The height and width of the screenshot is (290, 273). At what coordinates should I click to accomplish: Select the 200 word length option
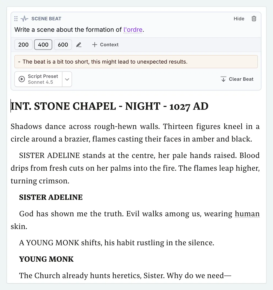click(x=23, y=45)
